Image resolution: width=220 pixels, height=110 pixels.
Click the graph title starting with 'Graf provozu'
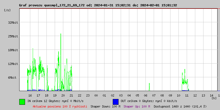click(98, 5)
